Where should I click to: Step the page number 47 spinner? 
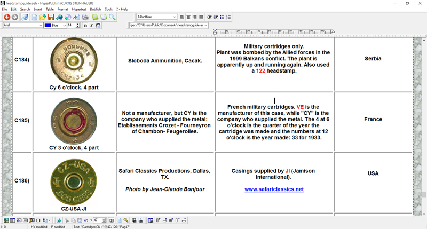(104, 220)
